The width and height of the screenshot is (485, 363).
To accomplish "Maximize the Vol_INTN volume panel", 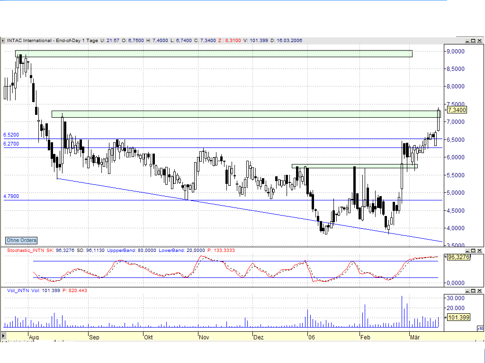I will (x=473, y=292).
